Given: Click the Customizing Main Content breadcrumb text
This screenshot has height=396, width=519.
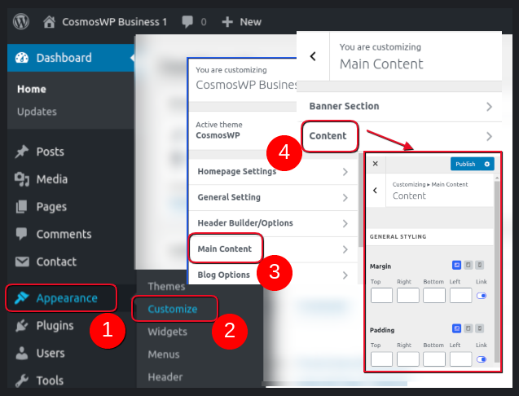Looking at the screenshot, I should (x=430, y=184).
